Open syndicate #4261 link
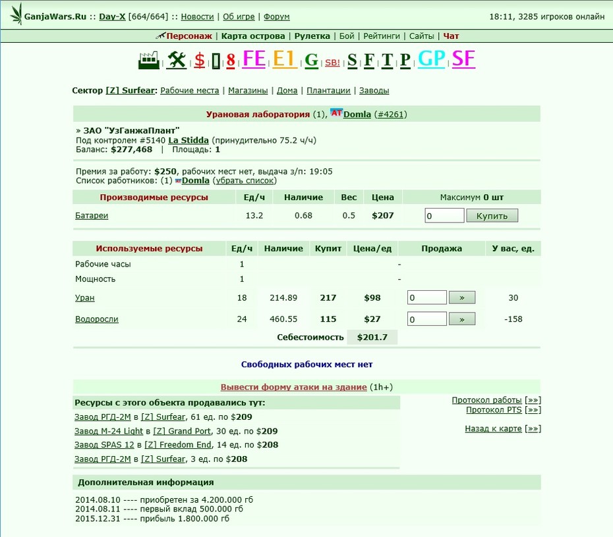 tap(390, 115)
